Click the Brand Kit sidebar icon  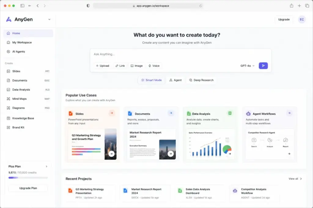click(8, 128)
